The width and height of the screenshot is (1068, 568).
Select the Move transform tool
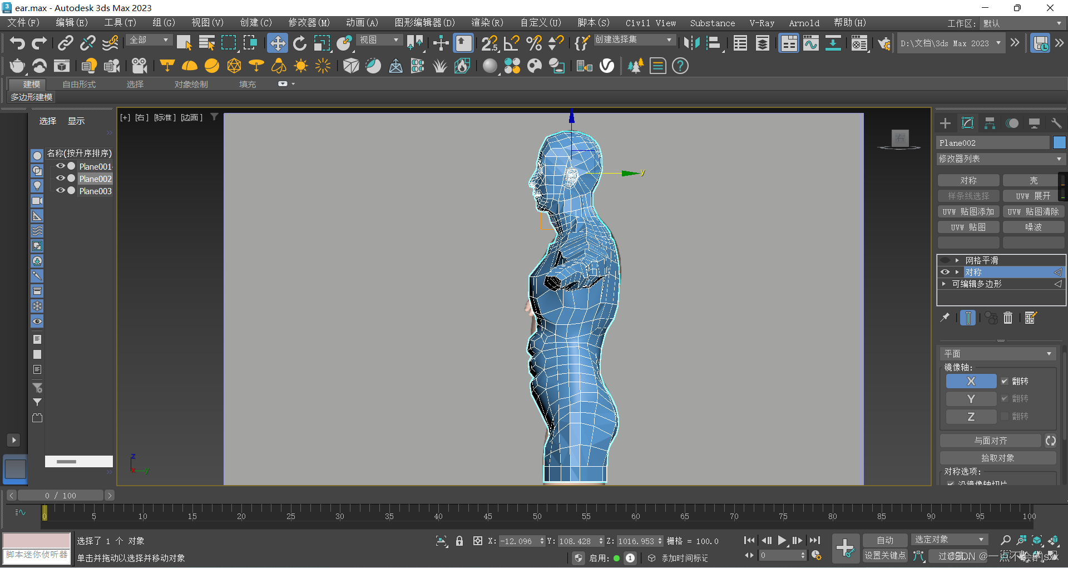click(277, 43)
